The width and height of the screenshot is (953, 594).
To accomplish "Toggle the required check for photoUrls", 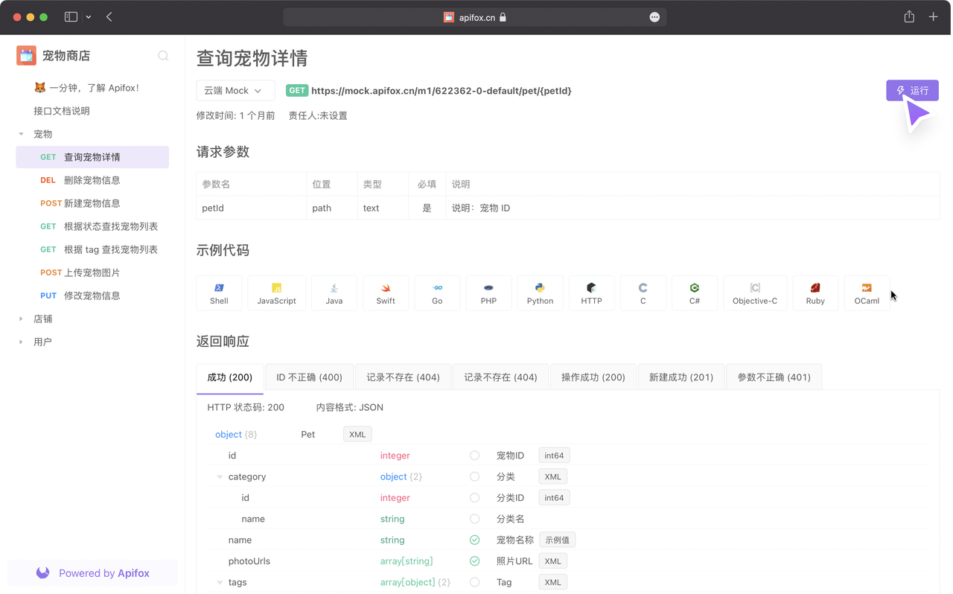I will coord(474,561).
